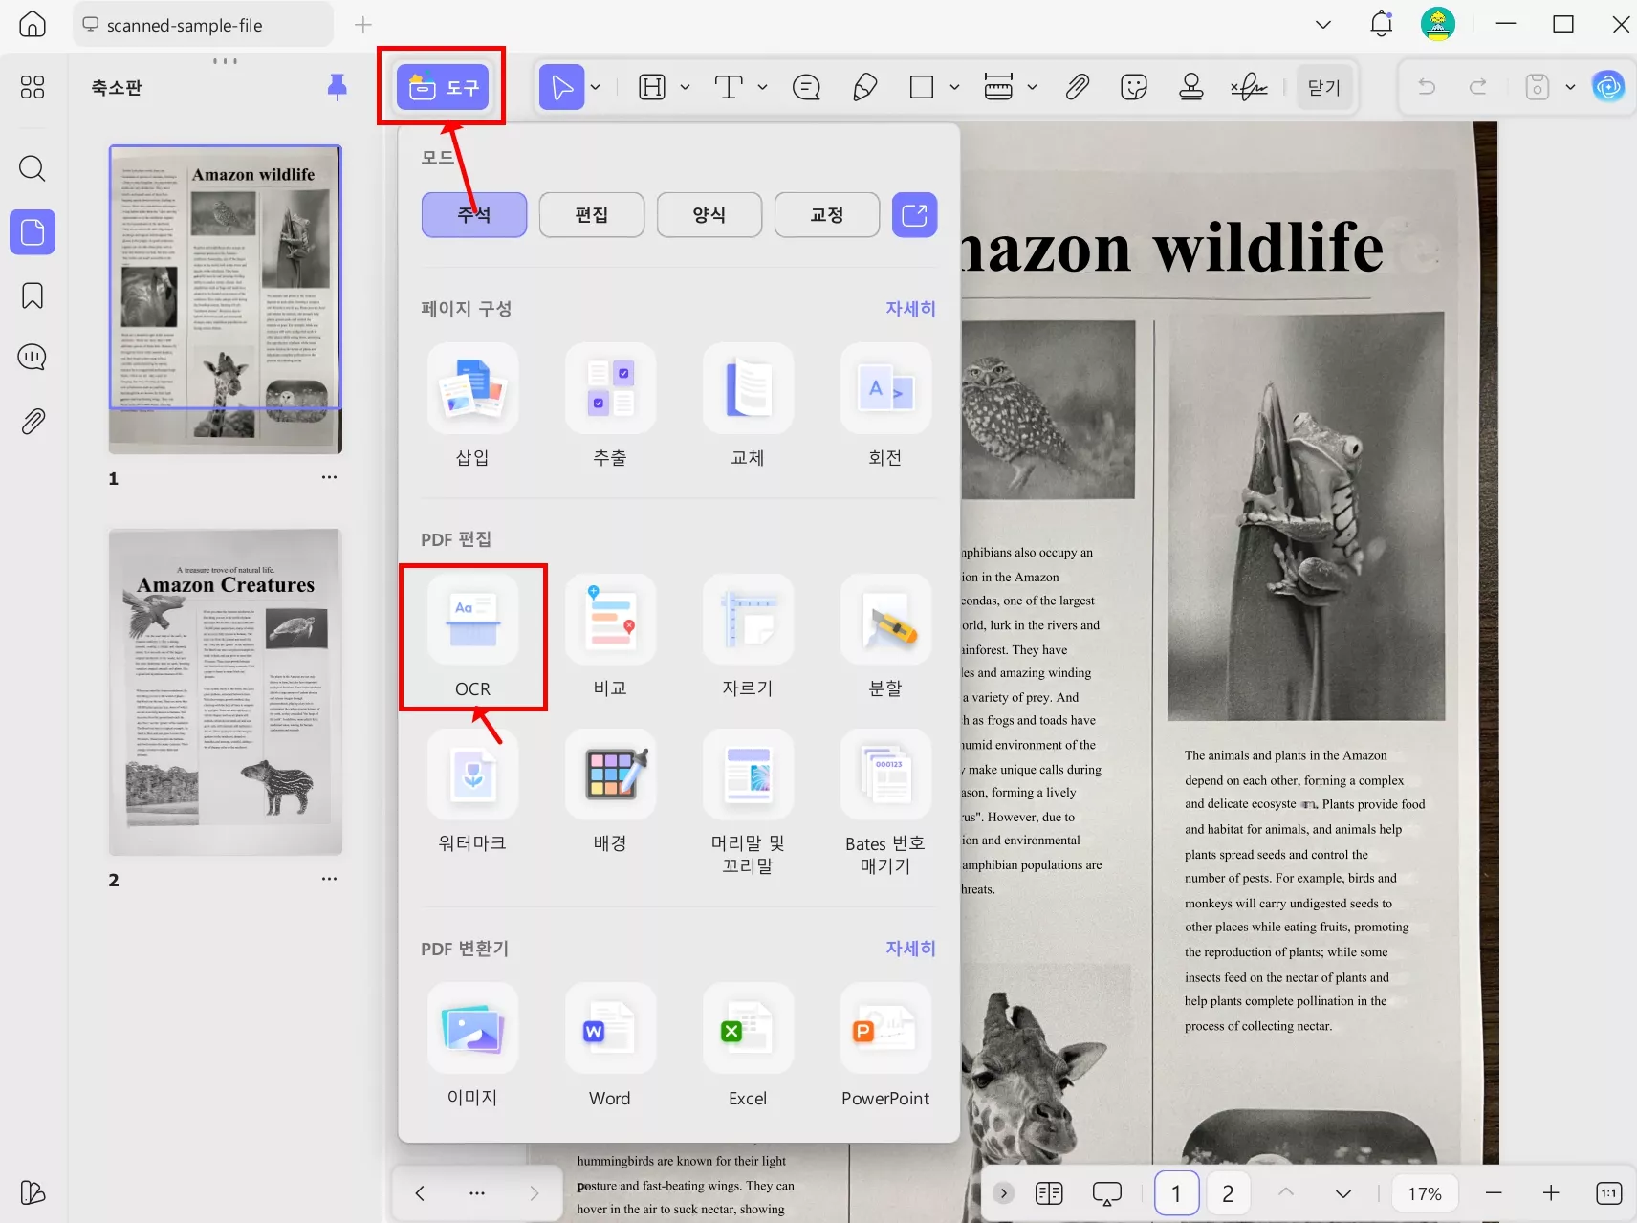Open more options for page 1 thumbnail
The width and height of the screenshot is (1637, 1223).
point(330,477)
